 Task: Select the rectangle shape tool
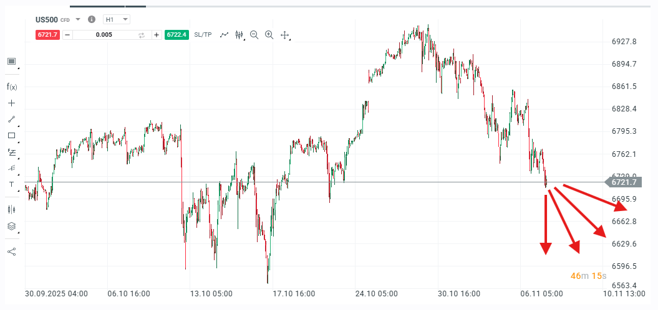point(11,135)
